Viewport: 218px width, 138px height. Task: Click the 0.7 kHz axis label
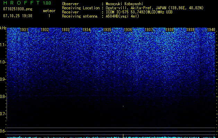click(3, 114)
